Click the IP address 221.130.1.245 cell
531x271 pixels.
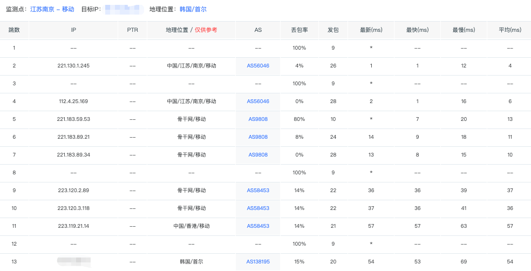(73, 65)
